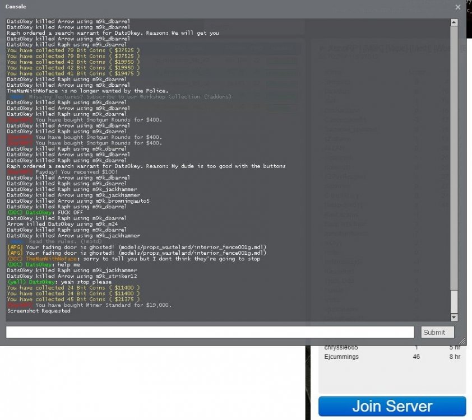Click the 'no longer wanted by the Police' line
472x420 pixels.
(x=87, y=91)
